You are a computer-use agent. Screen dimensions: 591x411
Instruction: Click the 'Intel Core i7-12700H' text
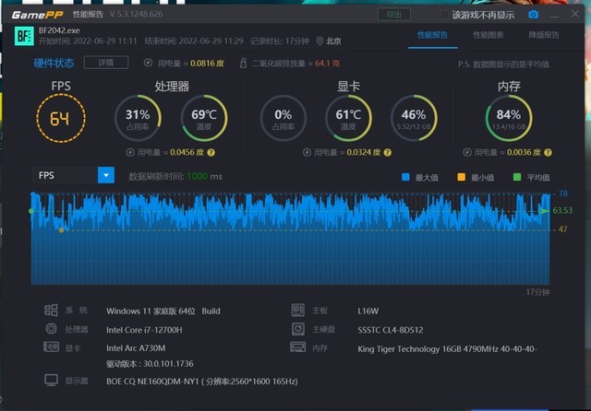tap(144, 330)
